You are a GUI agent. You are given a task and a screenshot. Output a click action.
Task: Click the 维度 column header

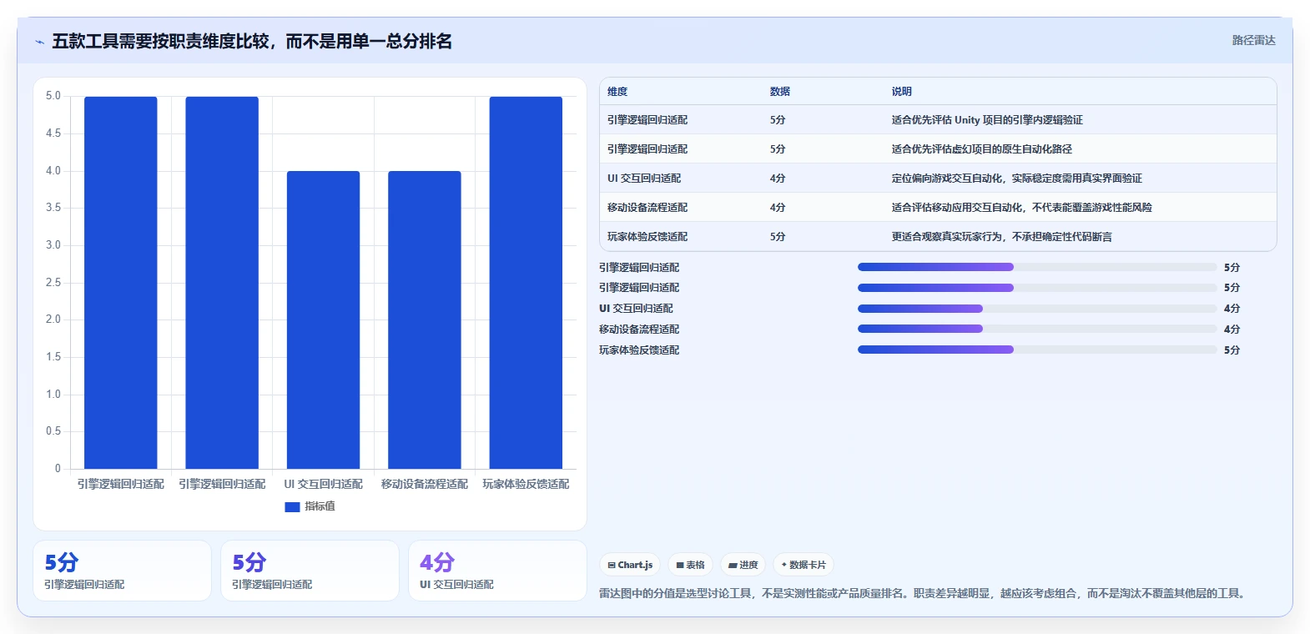(x=617, y=92)
